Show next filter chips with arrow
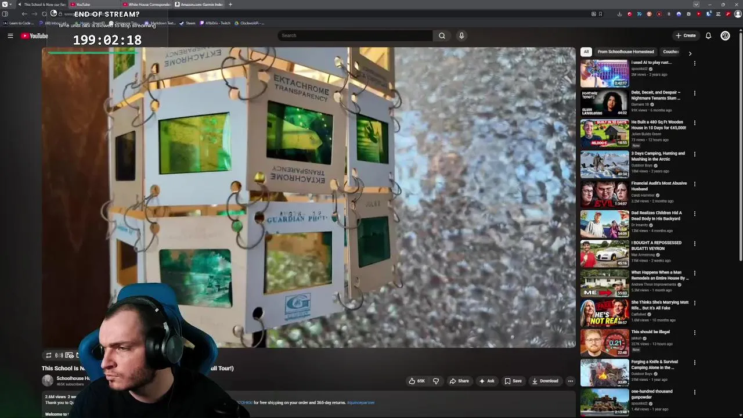 point(690,53)
